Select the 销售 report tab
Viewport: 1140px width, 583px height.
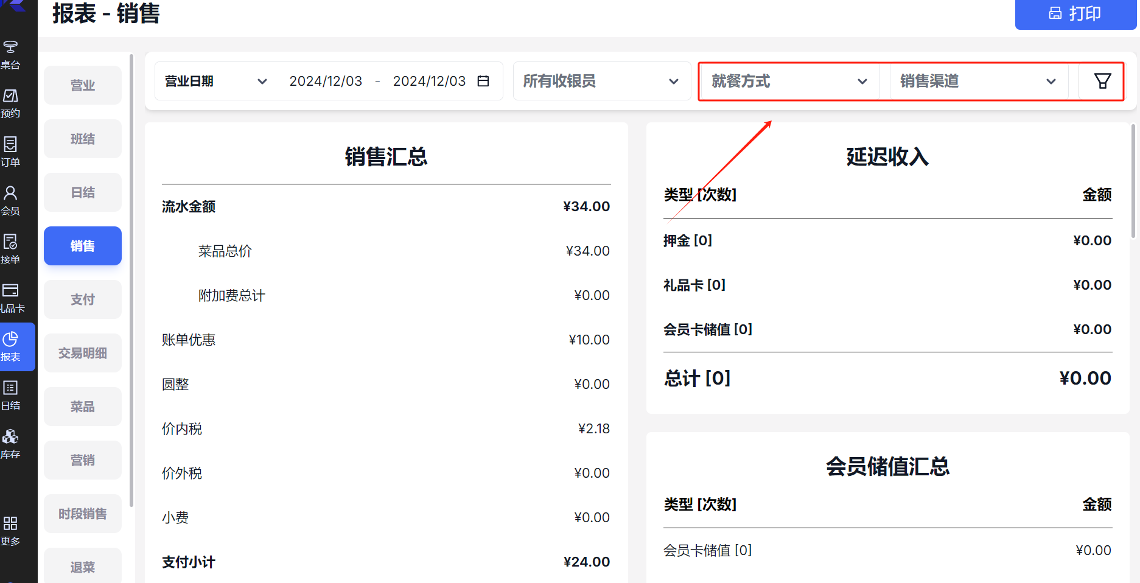[83, 246]
